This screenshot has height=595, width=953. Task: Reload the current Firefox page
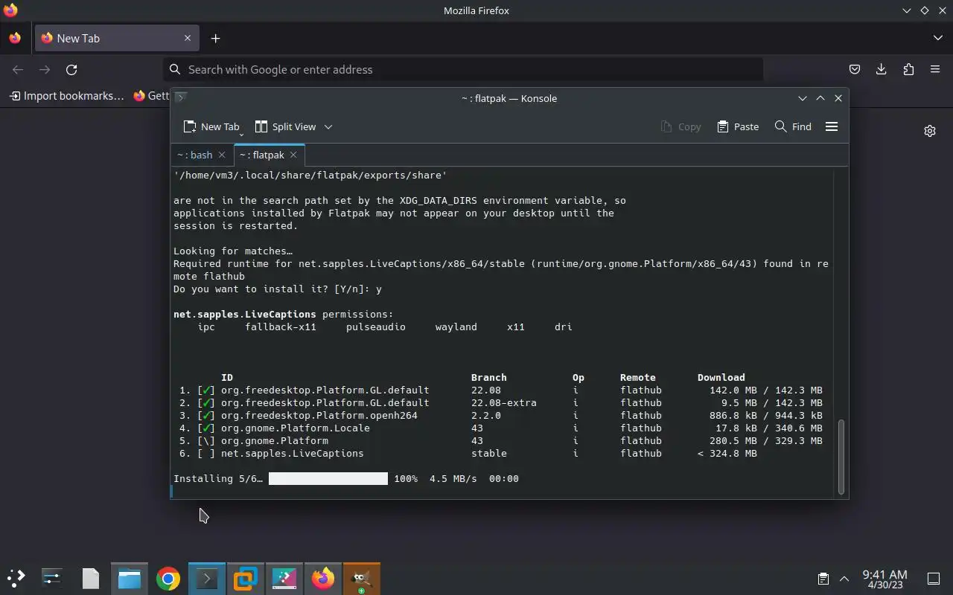(71, 69)
